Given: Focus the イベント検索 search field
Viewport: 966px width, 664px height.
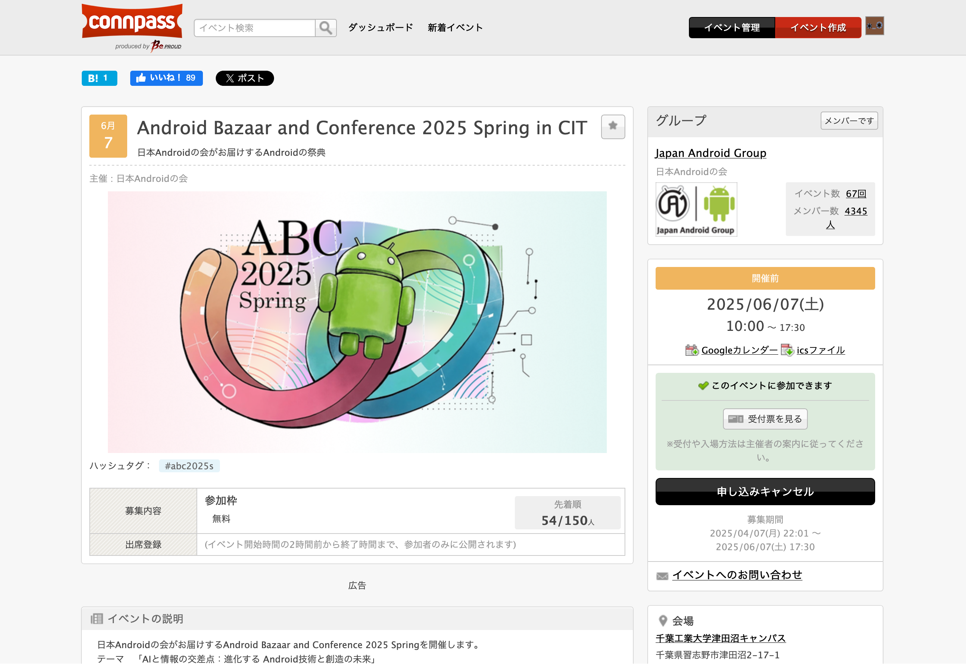Looking at the screenshot, I should pyautogui.click(x=255, y=28).
